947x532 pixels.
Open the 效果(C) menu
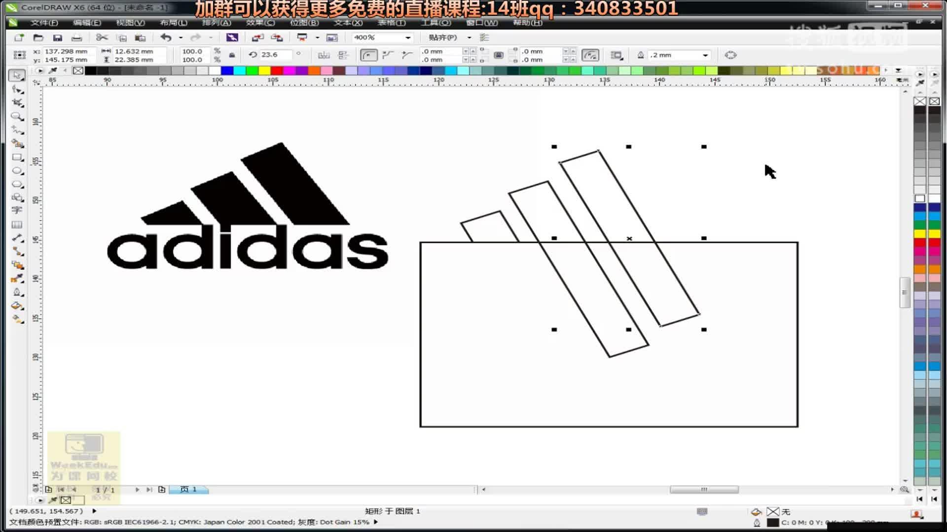point(260,23)
